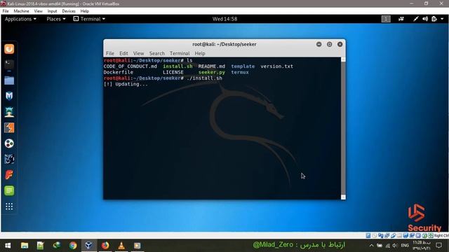Viewport: 449px width, 252px height.
Task: Click the termux directory name
Action: 240,72
